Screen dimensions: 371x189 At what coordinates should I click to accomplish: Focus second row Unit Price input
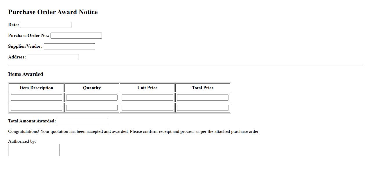[x=147, y=108]
